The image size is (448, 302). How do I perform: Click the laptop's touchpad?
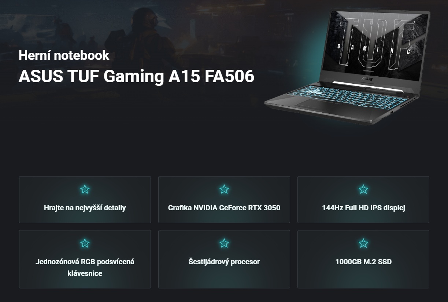(318, 106)
